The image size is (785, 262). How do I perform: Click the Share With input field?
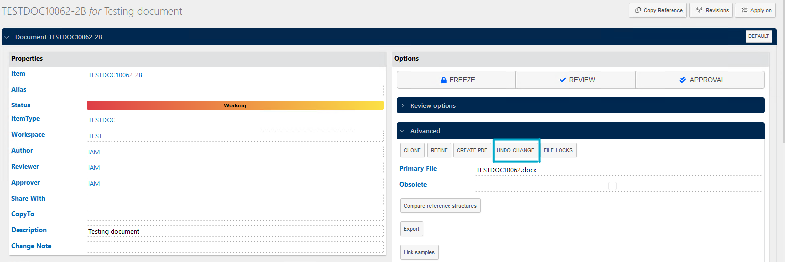(235, 199)
